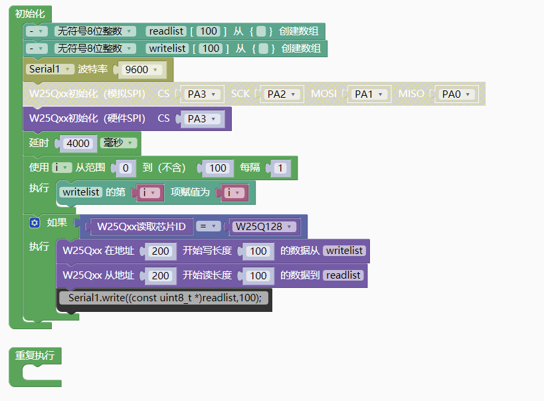Image resolution: width=544 pixels, height=401 pixels.
Task: Edit the 4000 delay value
Action: [x=78, y=144]
